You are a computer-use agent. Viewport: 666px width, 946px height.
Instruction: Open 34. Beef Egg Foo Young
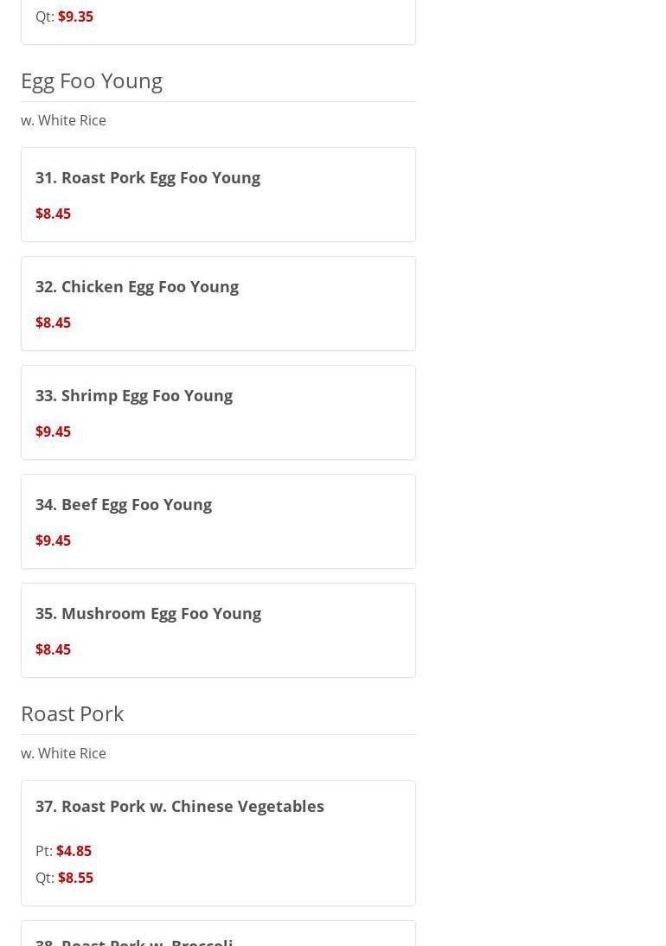pyautogui.click(x=124, y=504)
